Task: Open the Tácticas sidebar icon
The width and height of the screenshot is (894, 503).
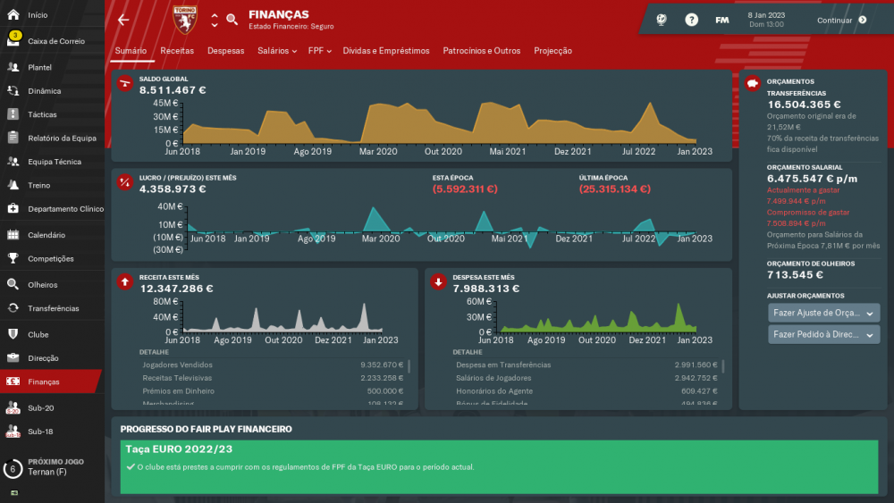Action: tap(13, 114)
